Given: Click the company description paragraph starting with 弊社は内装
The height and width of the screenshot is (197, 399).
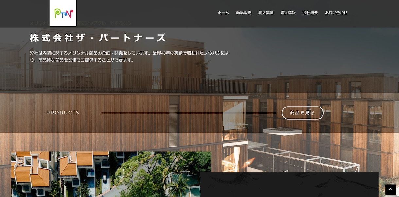Looking at the screenshot, I should pos(130,57).
